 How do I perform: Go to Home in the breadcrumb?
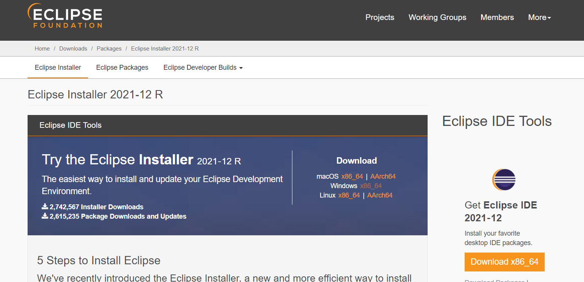(42, 49)
